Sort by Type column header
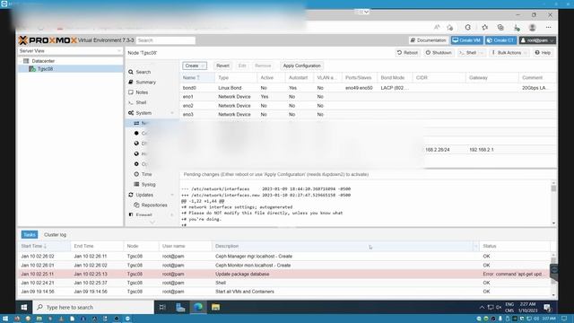This screenshot has width=574, height=323. [x=236, y=78]
